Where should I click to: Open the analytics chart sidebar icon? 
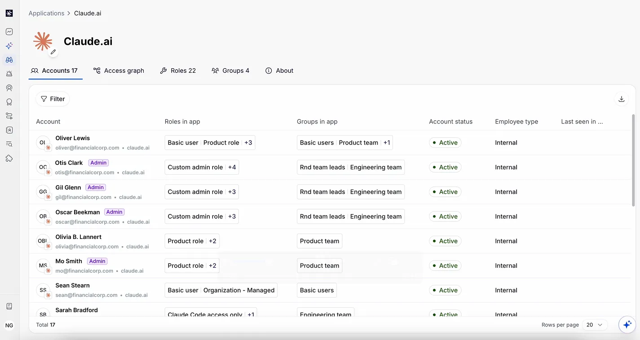coord(9,32)
